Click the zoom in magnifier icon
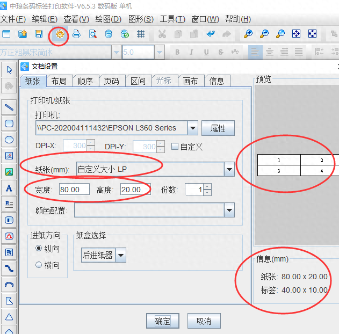This screenshot has width=339, height=334. tap(248, 34)
